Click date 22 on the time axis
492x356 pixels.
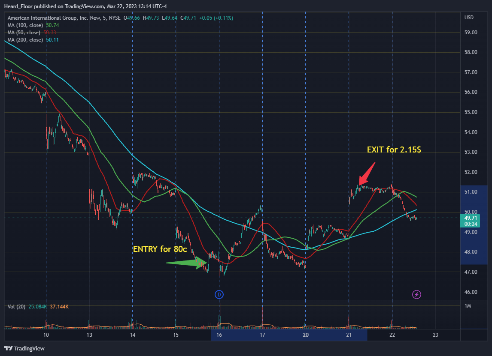click(392, 335)
